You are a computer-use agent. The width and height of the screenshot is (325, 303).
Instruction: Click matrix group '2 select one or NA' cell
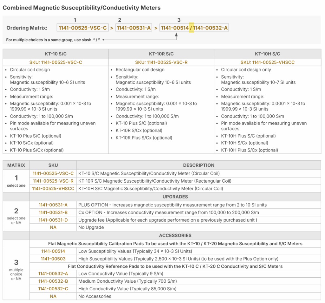(x=16, y=216)
